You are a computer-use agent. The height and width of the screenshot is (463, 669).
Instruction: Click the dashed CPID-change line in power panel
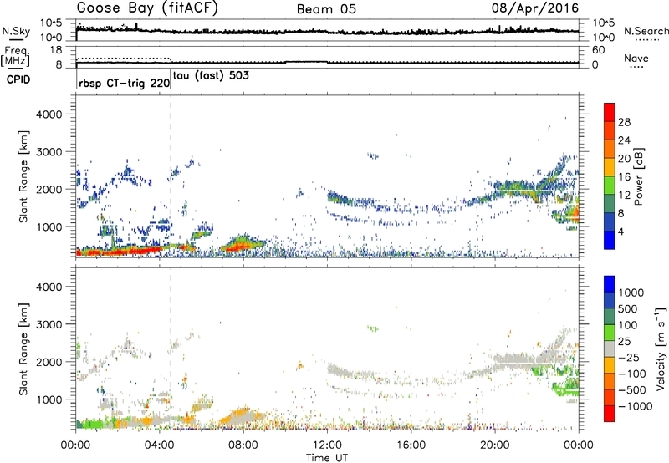(171, 176)
